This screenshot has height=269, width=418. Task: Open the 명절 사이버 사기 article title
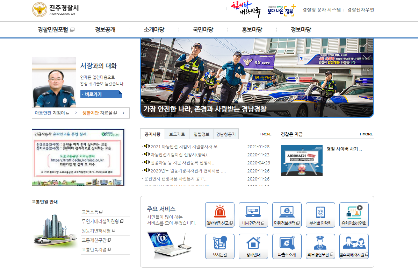pyautogui.click(x=344, y=149)
